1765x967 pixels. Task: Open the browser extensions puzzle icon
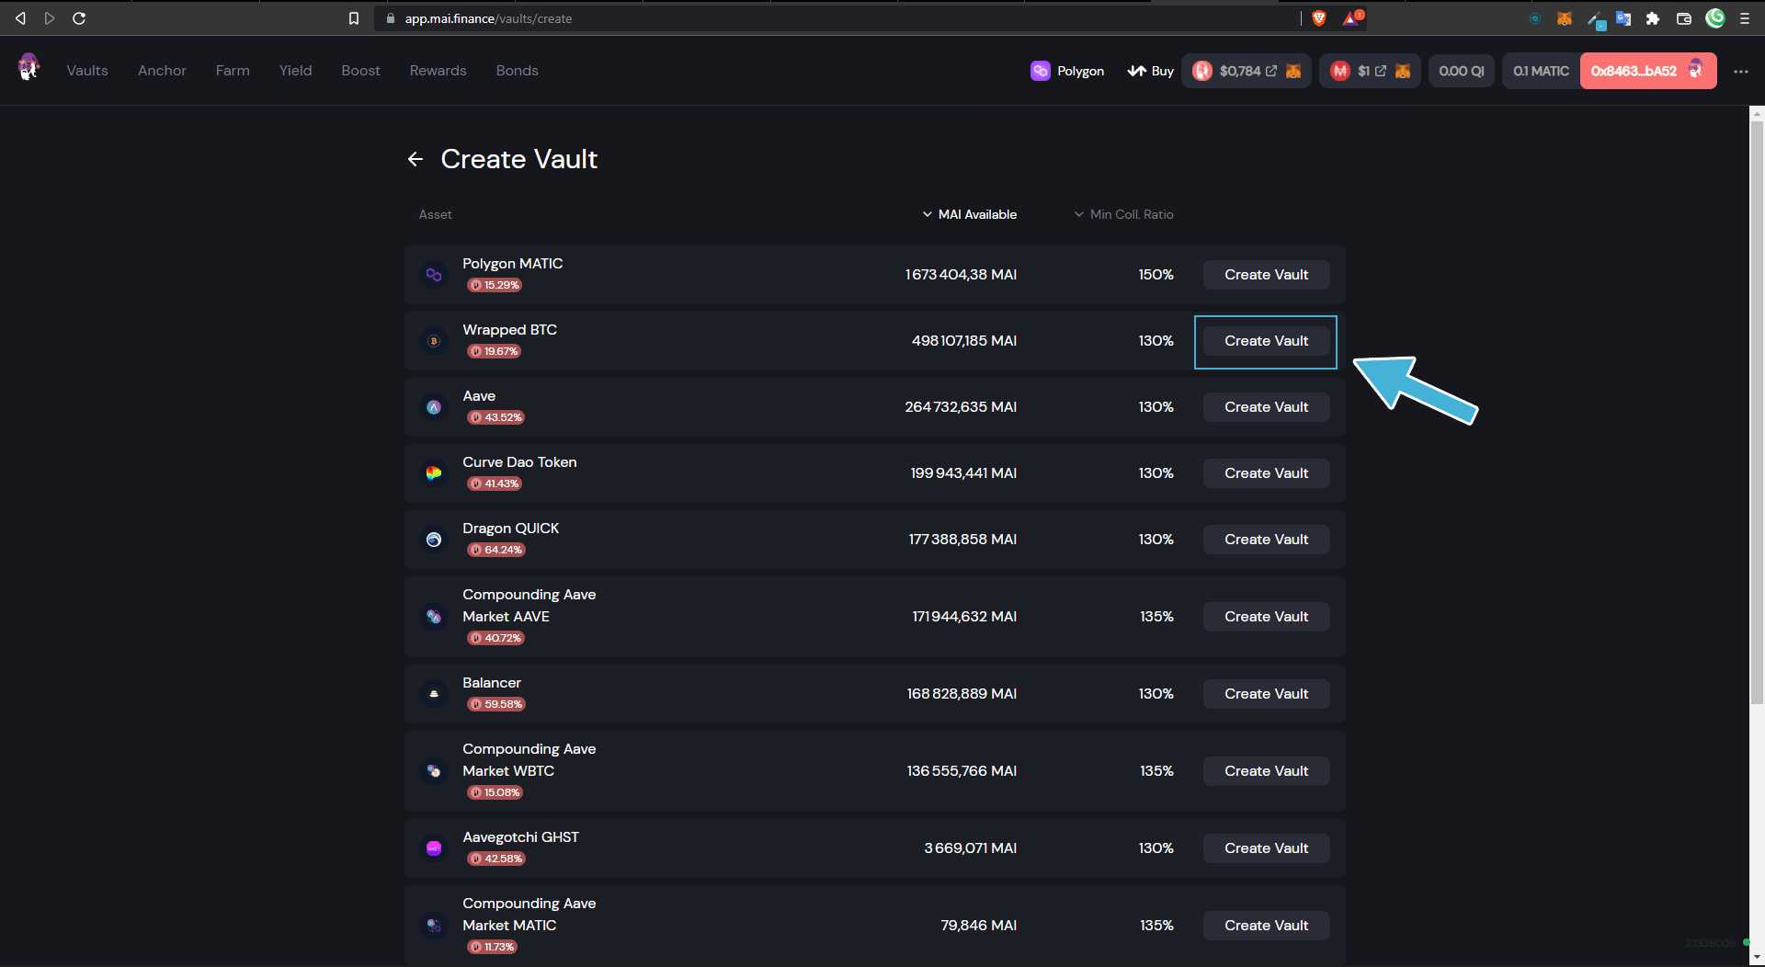[x=1653, y=18]
